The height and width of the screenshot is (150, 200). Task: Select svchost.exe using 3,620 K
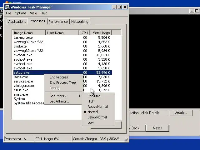62,68
